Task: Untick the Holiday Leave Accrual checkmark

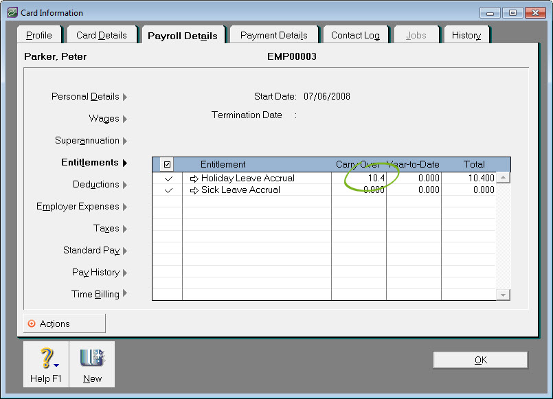Action: click(168, 179)
